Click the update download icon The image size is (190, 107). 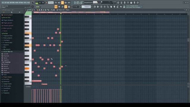pos(124,7)
